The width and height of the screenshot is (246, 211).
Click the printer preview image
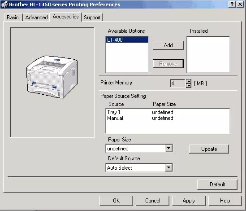52,77
